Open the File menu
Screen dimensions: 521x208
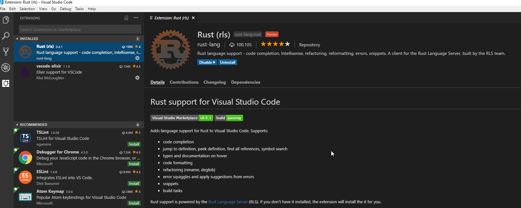pos(3,9)
